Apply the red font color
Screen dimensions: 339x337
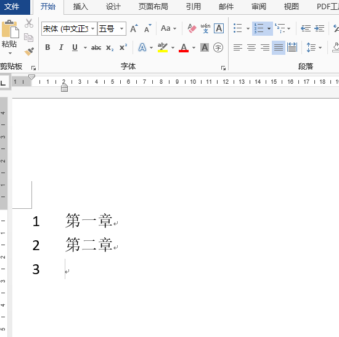184,47
